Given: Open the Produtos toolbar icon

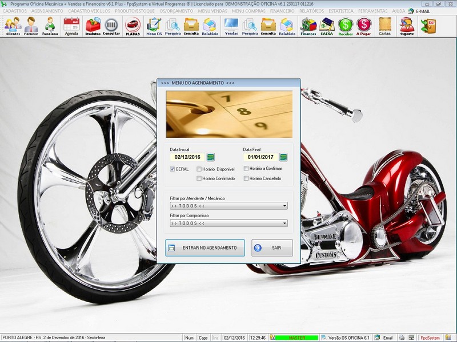Looking at the screenshot, I should click(x=93, y=26).
